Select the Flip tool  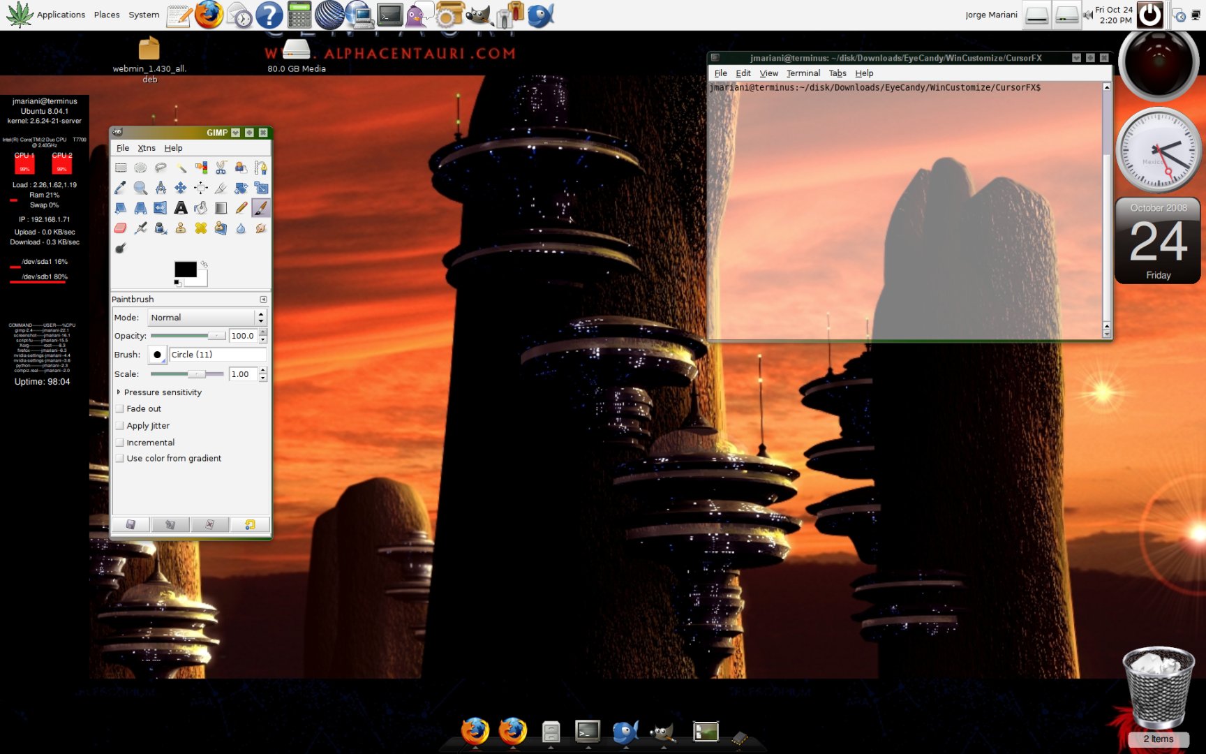(x=161, y=208)
